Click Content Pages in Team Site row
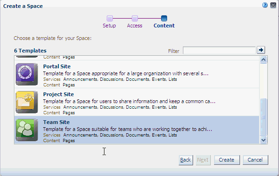 pos(59,141)
